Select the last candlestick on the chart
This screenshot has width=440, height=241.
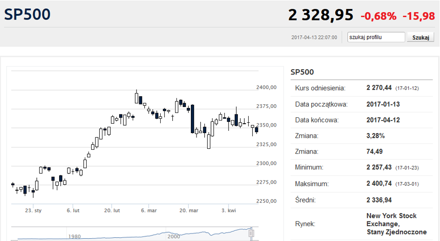257,130
